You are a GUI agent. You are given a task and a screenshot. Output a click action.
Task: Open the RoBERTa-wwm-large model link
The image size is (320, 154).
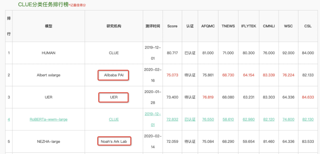(49, 119)
